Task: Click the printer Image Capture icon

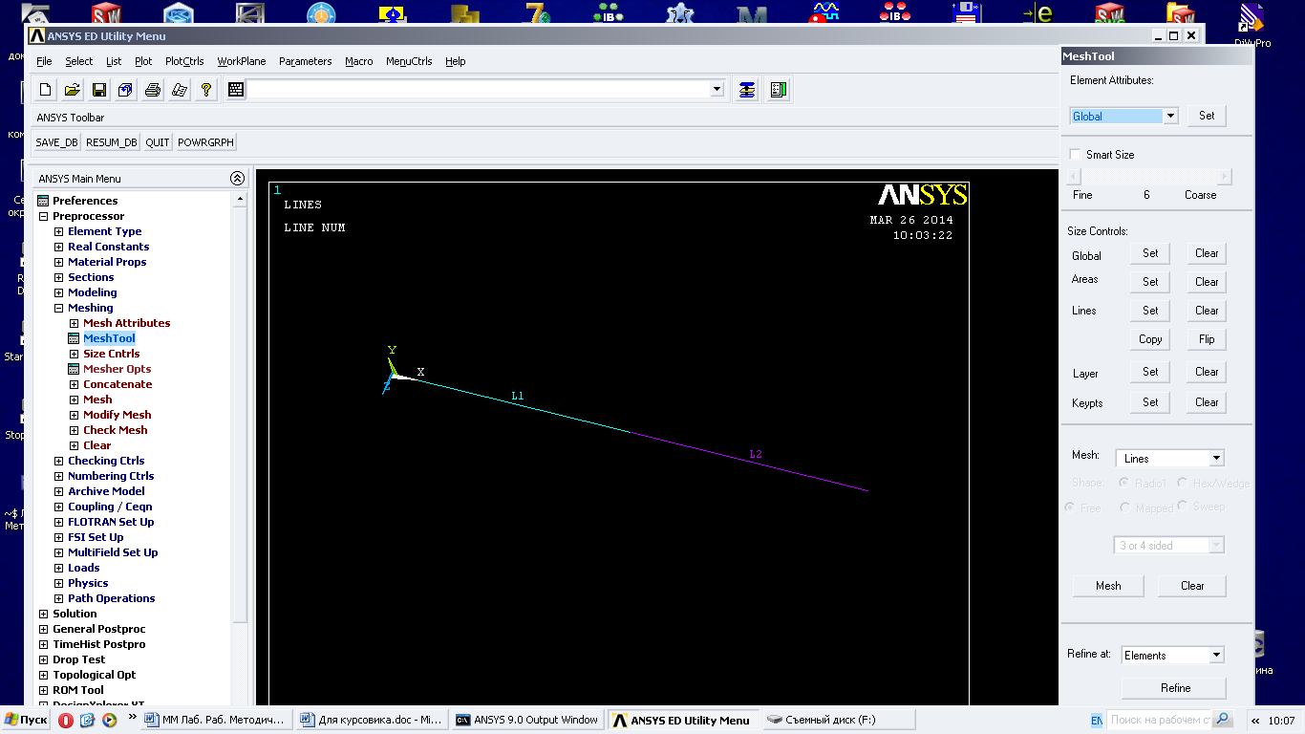Action: click(x=152, y=90)
